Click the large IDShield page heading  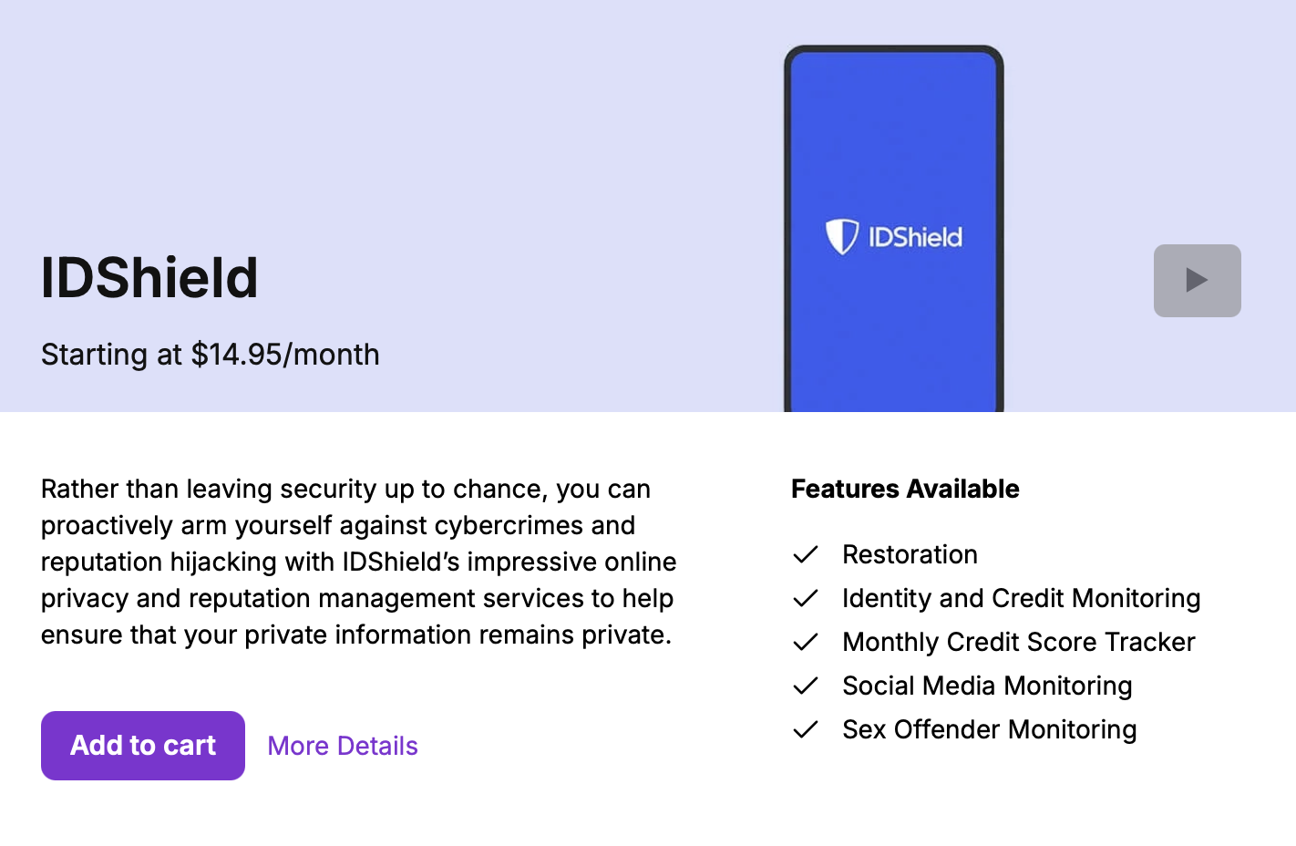coord(149,277)
